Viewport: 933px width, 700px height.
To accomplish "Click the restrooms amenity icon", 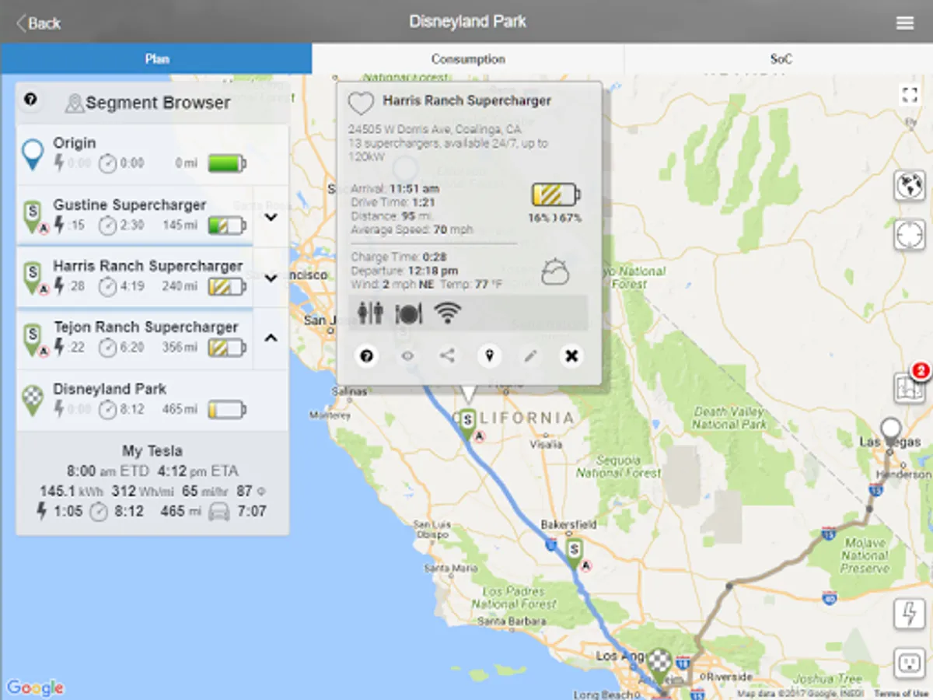I will (x=370, y=313).
